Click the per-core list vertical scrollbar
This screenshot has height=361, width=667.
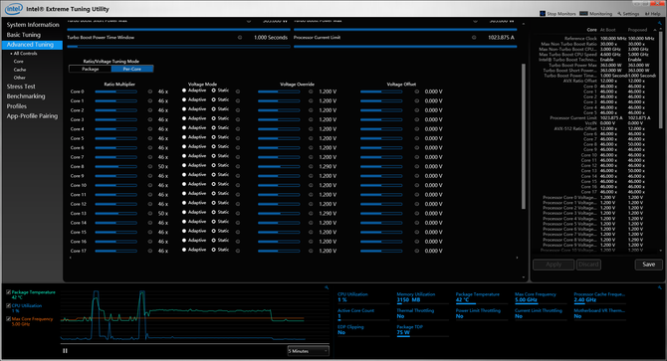click(524, 136)
